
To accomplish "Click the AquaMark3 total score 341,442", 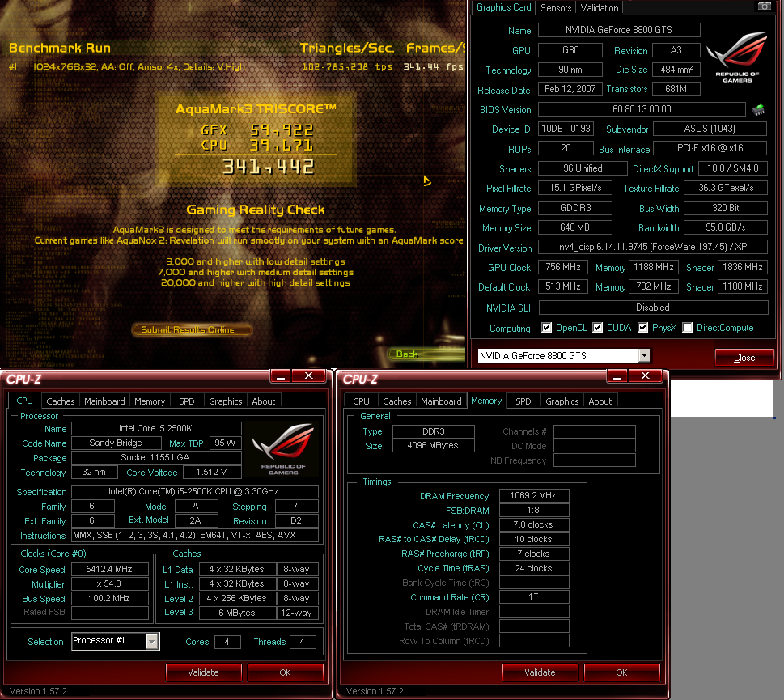I will [x=269, y=167].
